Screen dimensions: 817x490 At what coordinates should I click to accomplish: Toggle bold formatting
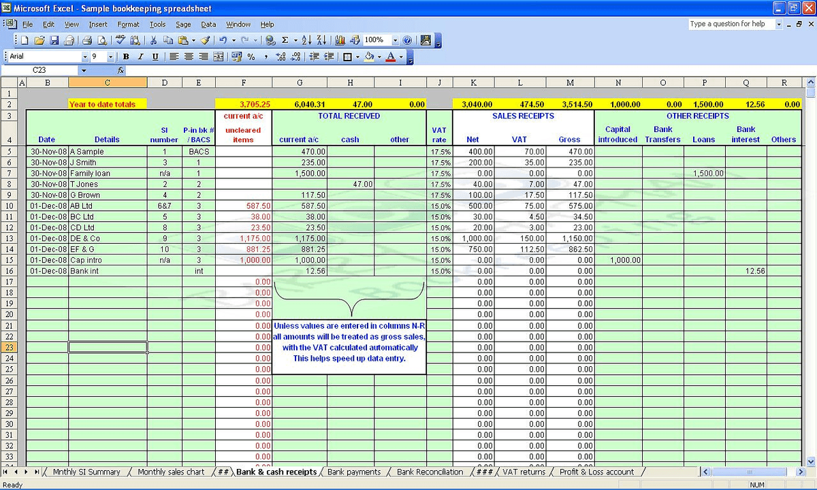pyautogui.click(x=125, y=56)
